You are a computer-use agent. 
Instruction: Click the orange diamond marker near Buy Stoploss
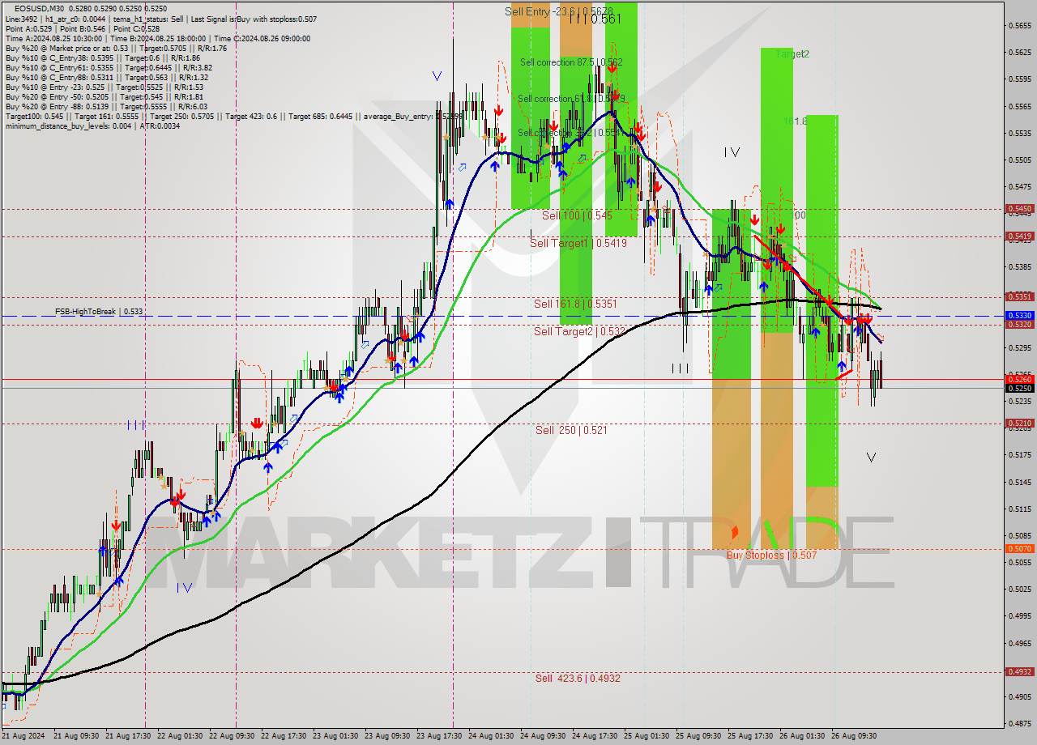735,532
